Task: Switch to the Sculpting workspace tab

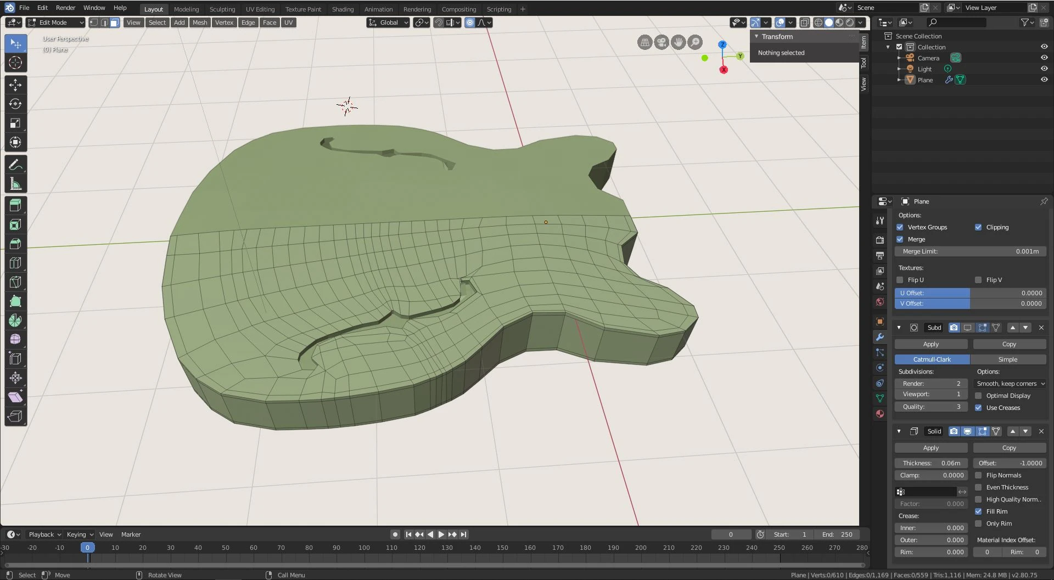Action: [x=222, y=9]
